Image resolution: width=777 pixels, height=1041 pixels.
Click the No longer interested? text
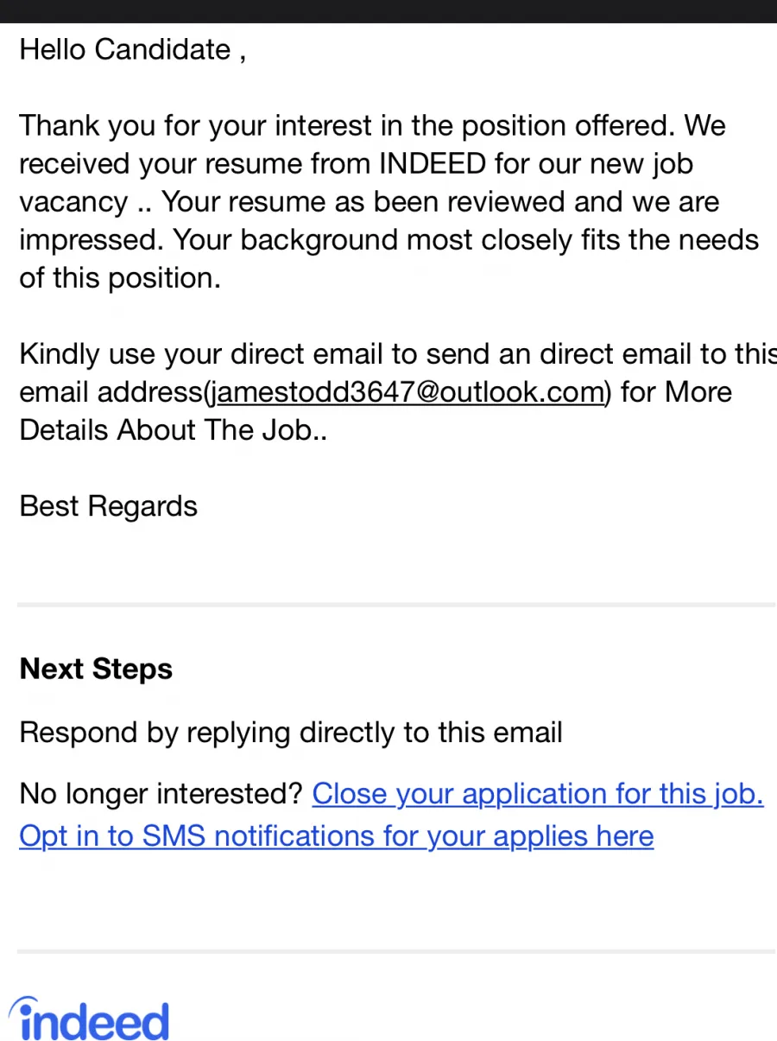pyautogui.click(x=161, y=793)
